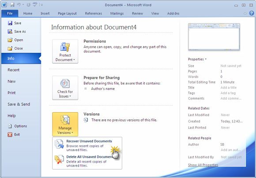The height and width of the screenshot is (178, 256).
Task: Click the Close item in sidebar
Action: pyautogui.click(x=15, y=49)
